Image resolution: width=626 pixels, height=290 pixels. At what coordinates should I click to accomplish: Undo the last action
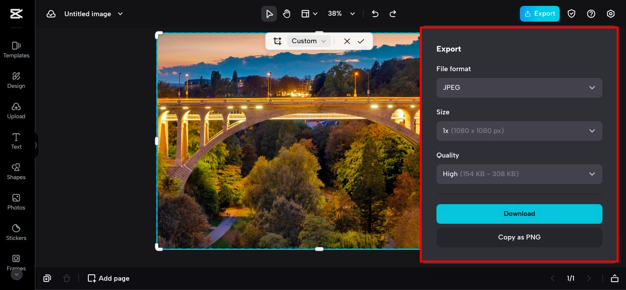(x=375, y=14)
